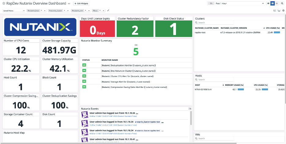Viewport: 286px width, 144px height.
Task: Edit template variables with pencil icon
Action: pos(108,10)
